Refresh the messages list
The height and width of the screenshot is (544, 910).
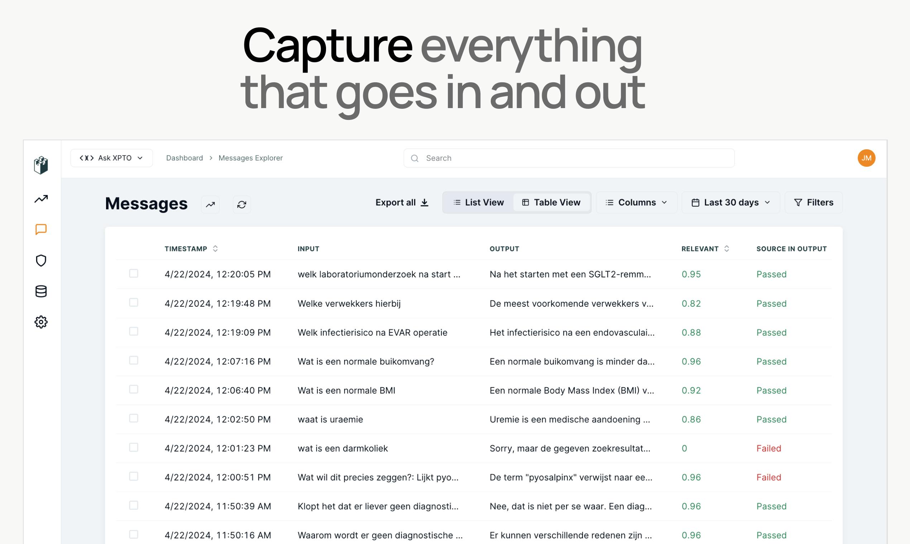tap(242, 205)
